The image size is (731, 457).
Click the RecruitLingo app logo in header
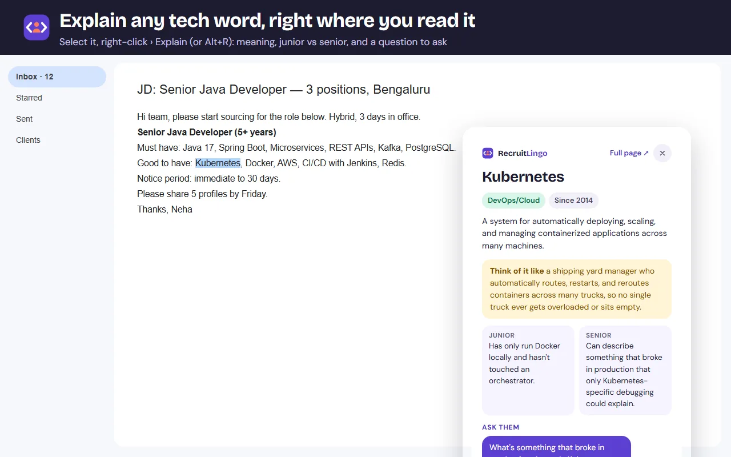37,27
